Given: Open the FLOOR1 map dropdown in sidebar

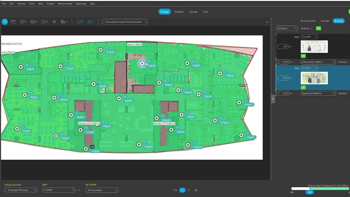Looking at the screenshot, I should point(309,68).
